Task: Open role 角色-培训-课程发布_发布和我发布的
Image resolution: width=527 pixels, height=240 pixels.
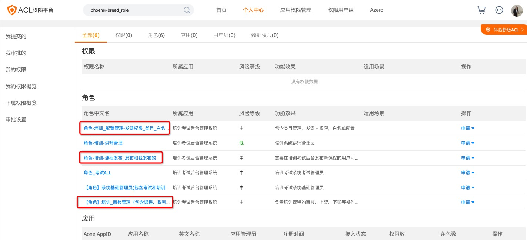Action: pyautogui.click(x=120, y=158)
